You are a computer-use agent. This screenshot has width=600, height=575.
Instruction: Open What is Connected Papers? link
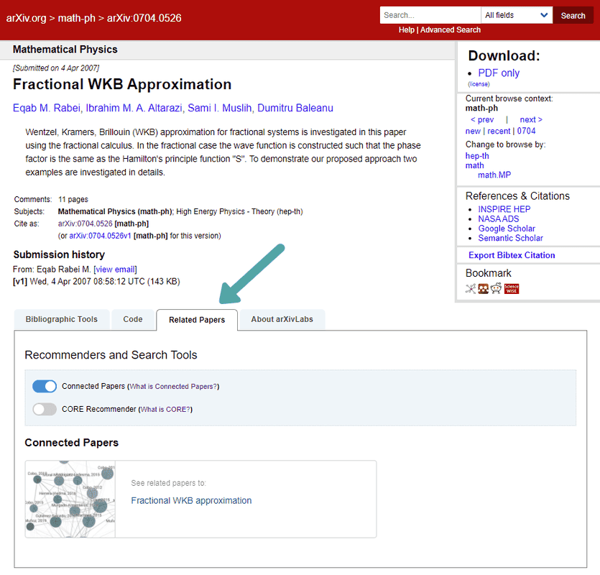pyautogui.click(x=173, y=387)
